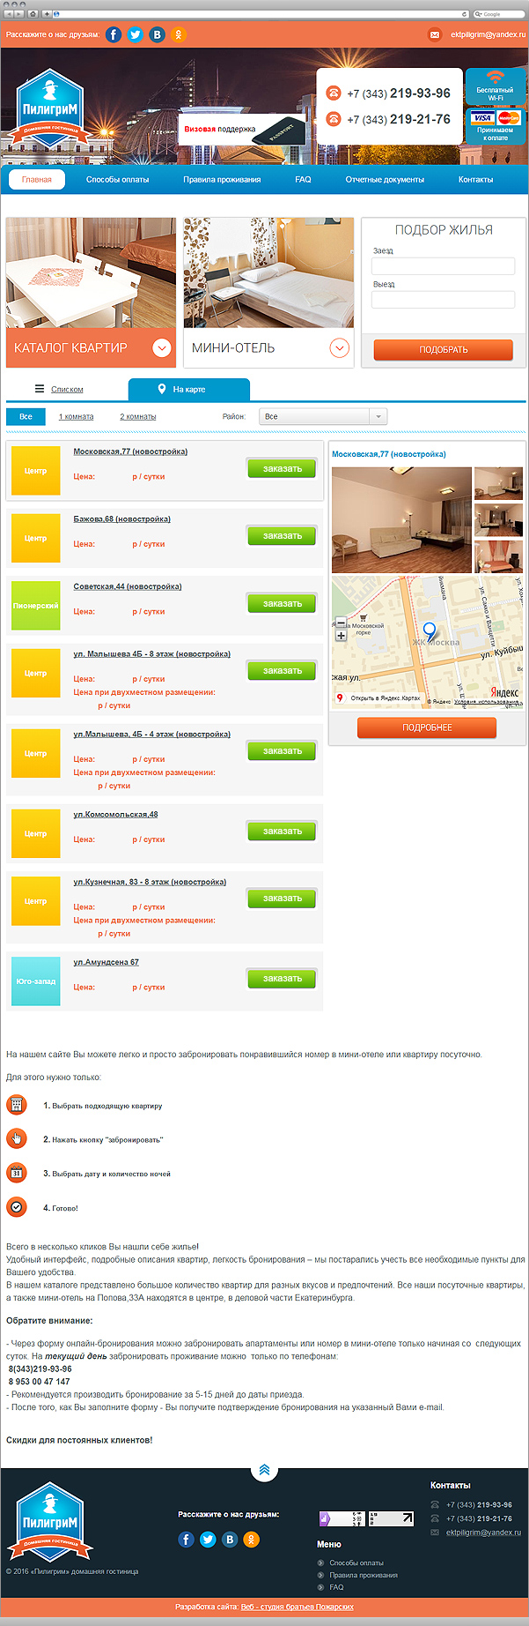Order the Бажова,68 apartment
Image resolution: width=529 pixels, height=1626 pixels.
point(282,535)
